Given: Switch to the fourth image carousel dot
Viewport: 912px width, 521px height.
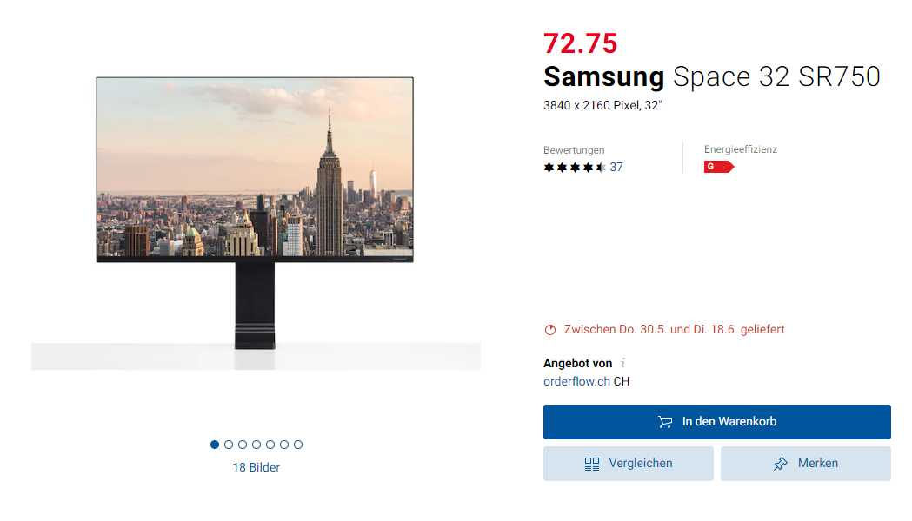Looking at the screenshot, I should click(256, 445).
